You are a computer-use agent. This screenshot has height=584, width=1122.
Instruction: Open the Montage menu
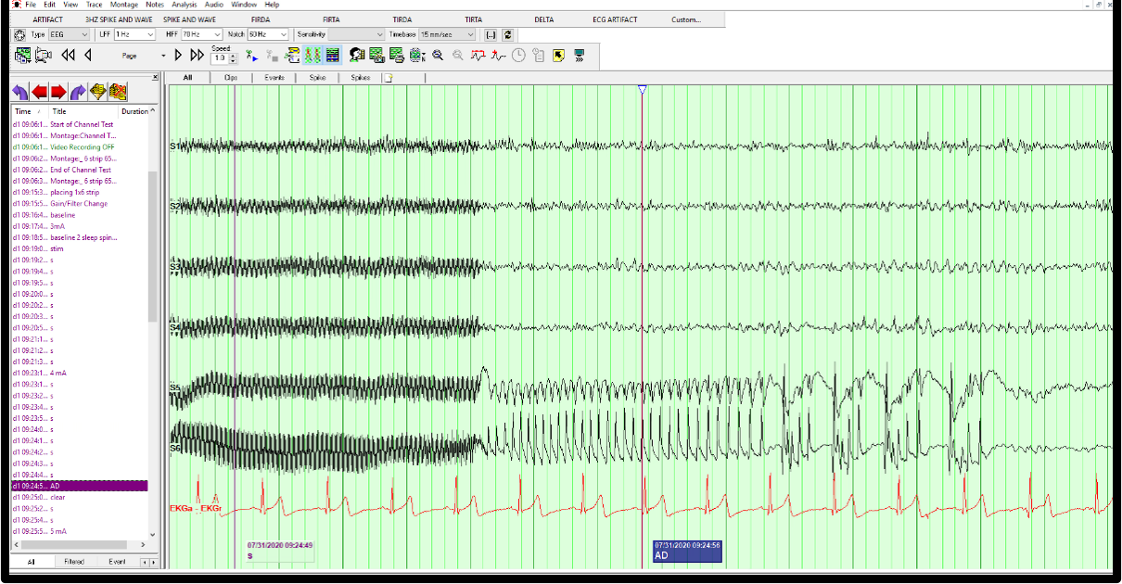[x=123, y=5]
